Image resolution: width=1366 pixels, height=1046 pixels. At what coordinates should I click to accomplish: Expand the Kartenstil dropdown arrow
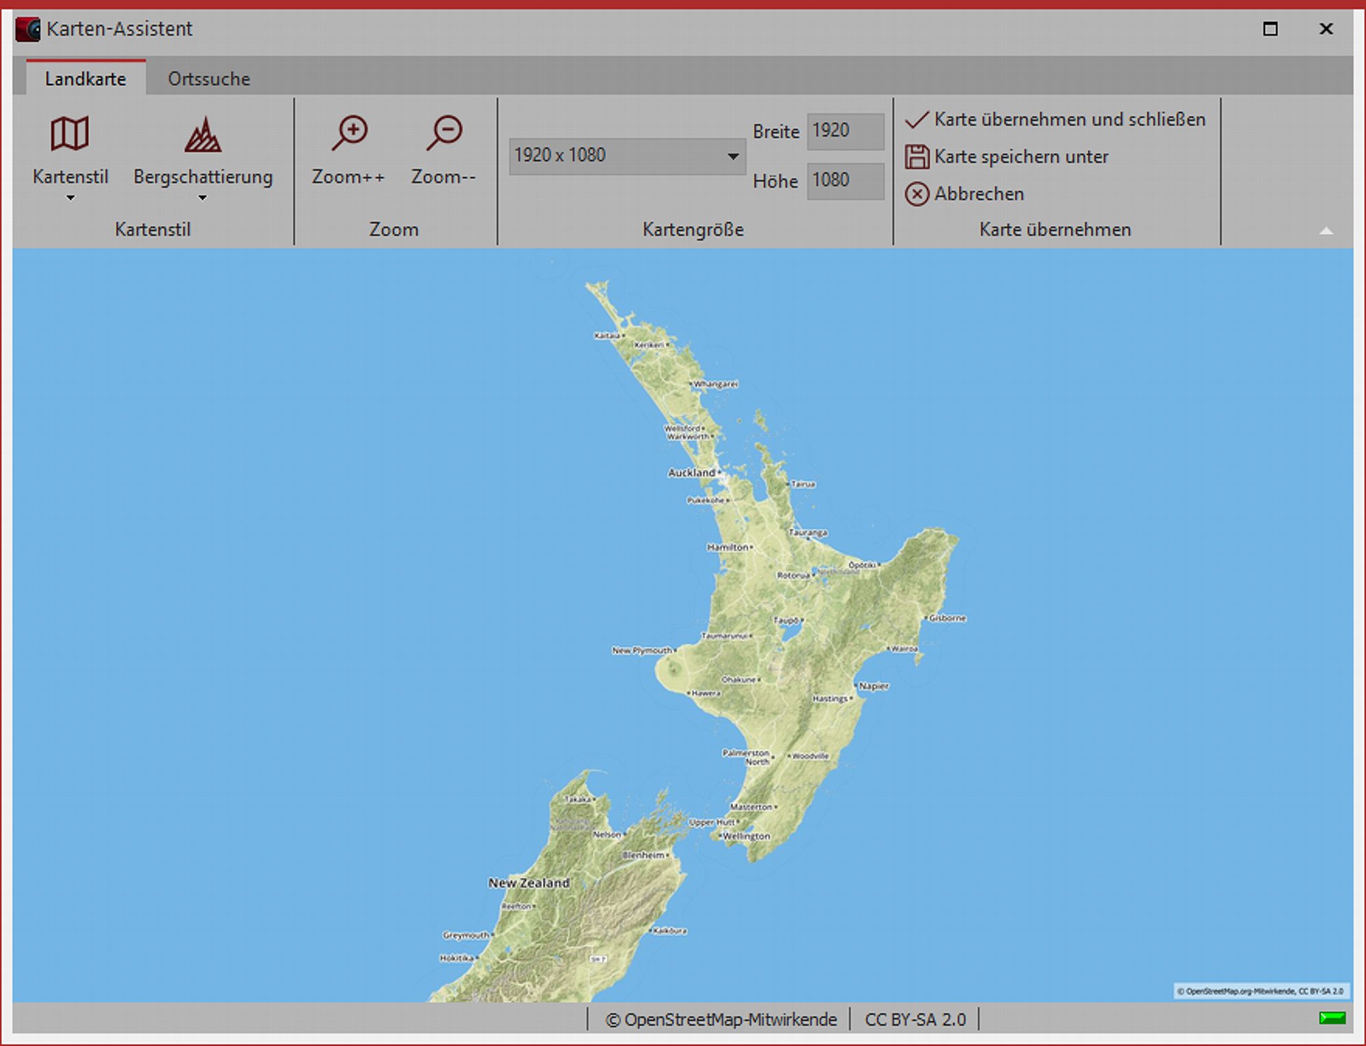[70, 198]
